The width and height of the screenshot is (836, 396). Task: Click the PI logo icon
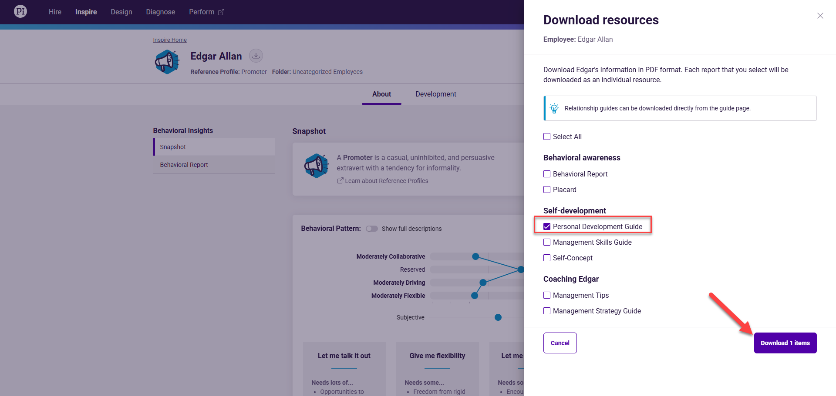(20, 11)
